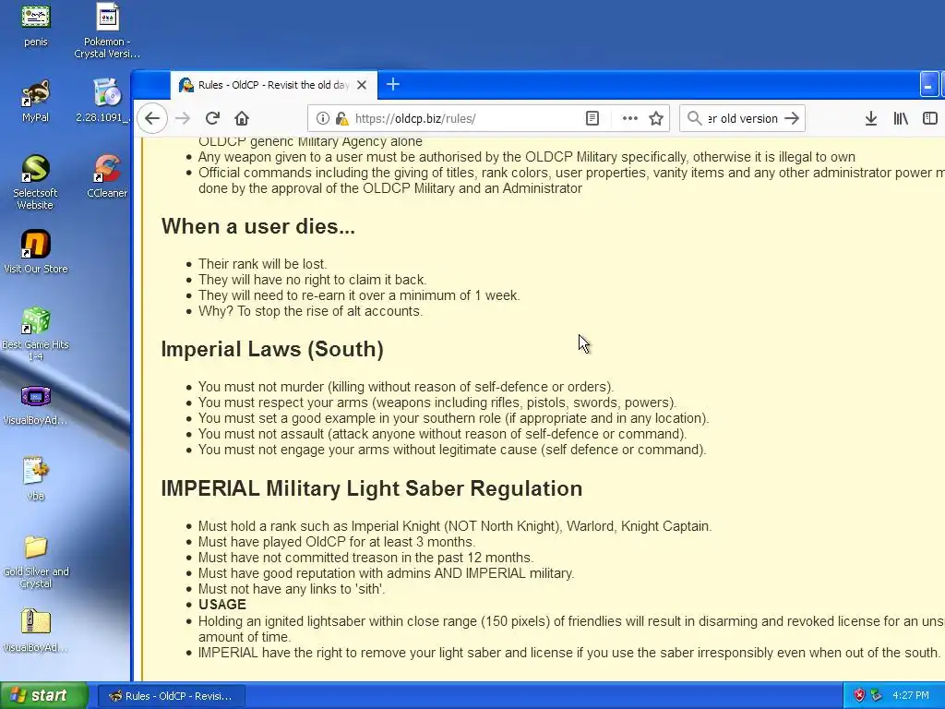The height and width of the screenshot is (709, 945).
Task: Open the library bookshelf icon
Action: click(901, 118)
